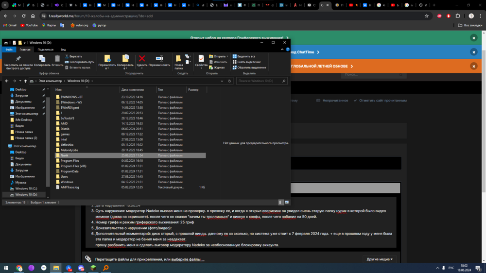Screen dimensions: 486x273
Task: Open the 'Открыть' dropdown in ribbon
Action: pos(227,56)
